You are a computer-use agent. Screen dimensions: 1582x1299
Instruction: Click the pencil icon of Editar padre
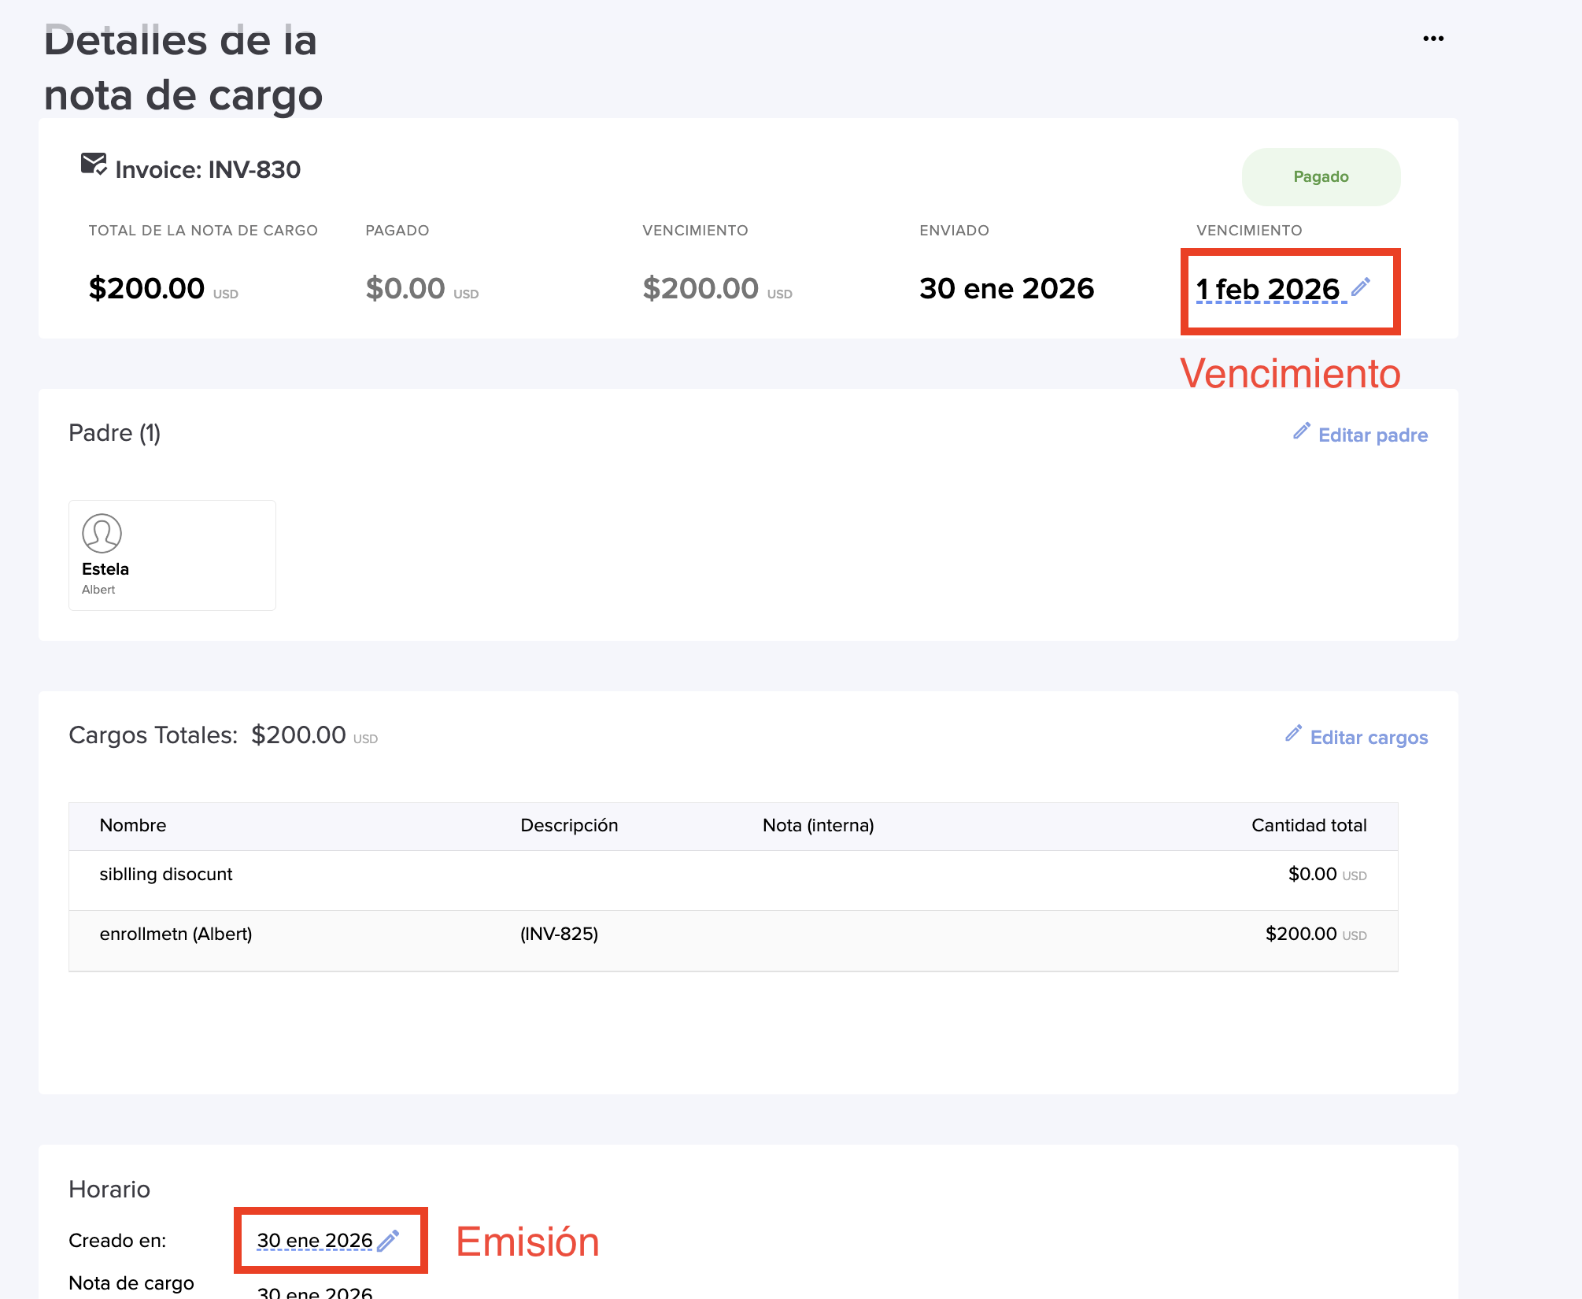click(1301, 431)
